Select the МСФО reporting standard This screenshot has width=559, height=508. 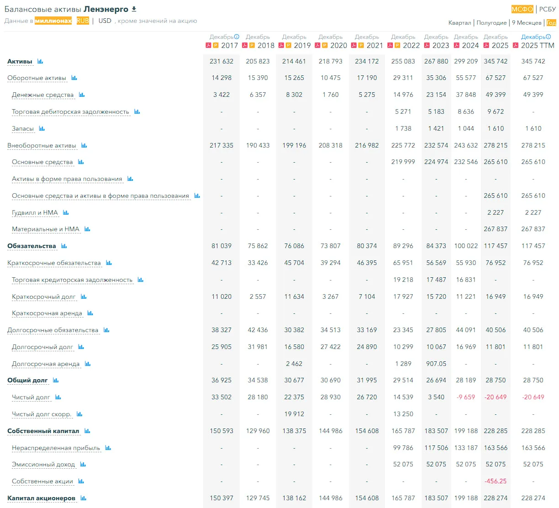522,9
